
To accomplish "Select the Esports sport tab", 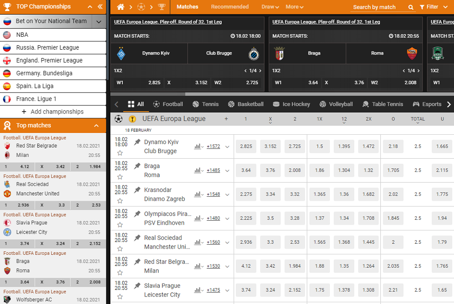I will tap(427, 104).
